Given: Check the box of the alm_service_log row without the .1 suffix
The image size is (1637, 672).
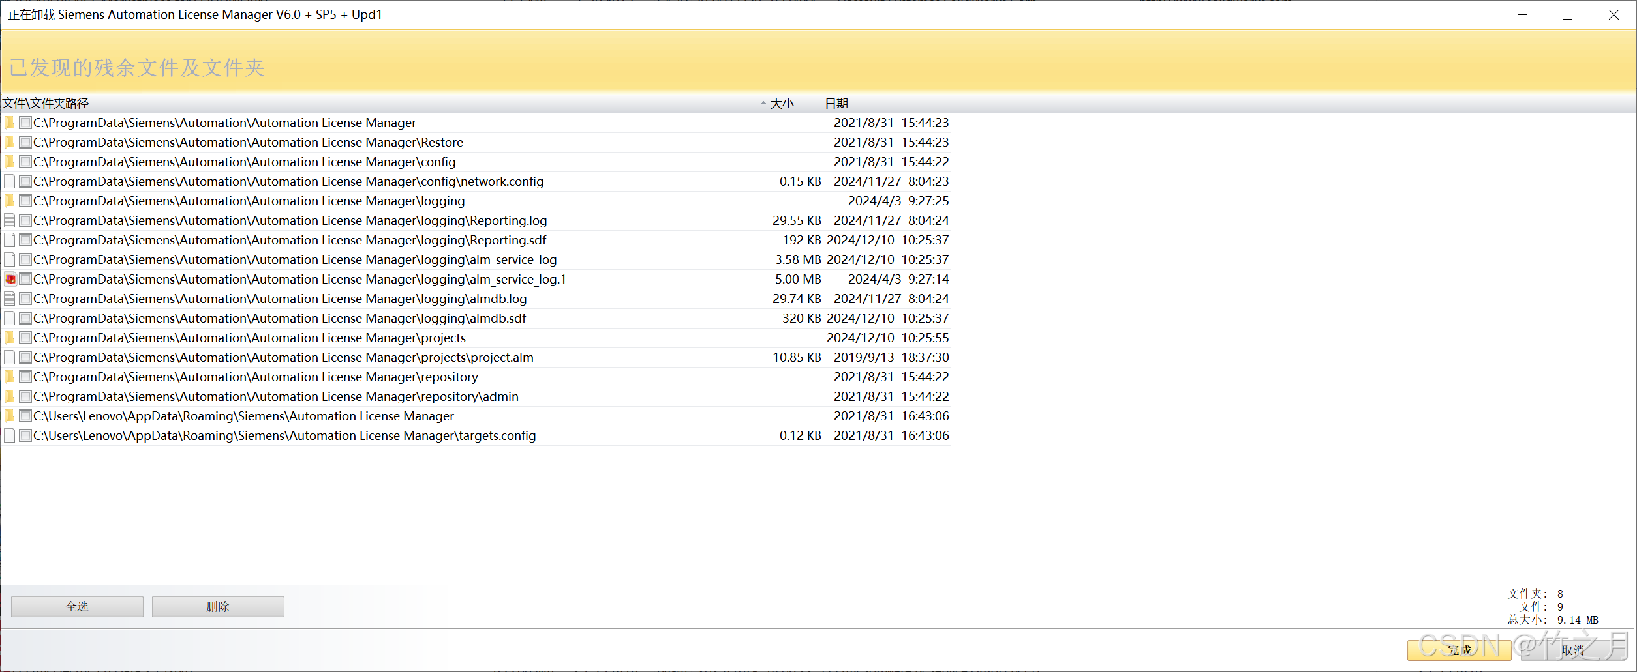Looking at the screenshot, I should (x=25, y=259).
